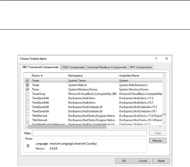Click the Cancel button

(142, 161)
